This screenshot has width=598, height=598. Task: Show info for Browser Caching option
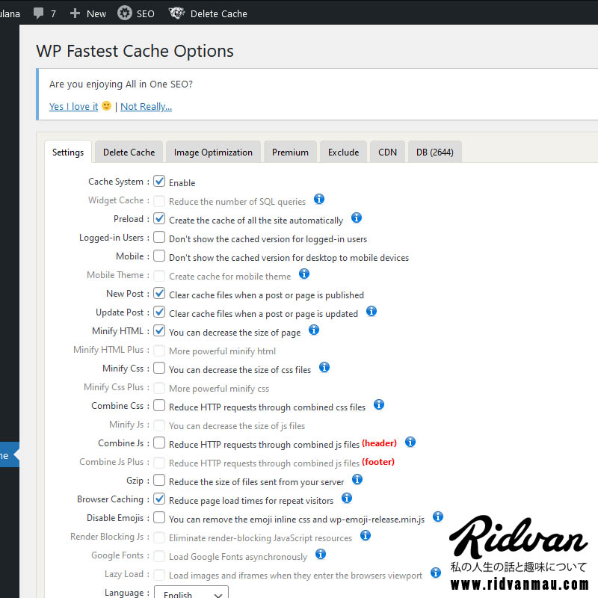click(x=346, y=498)
